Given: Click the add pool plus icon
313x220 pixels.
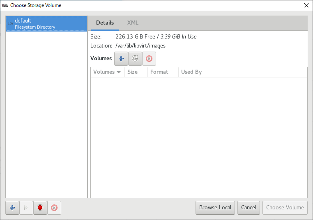Looking at the screenshot, I should pos(12,208).
